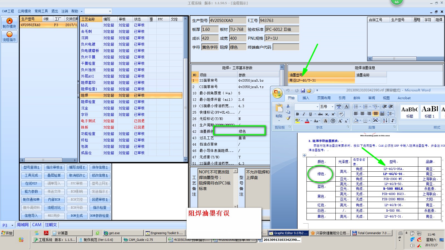445x250 pixels.
Task: Select the 电子测试 process row
Action: click(131, 121)
